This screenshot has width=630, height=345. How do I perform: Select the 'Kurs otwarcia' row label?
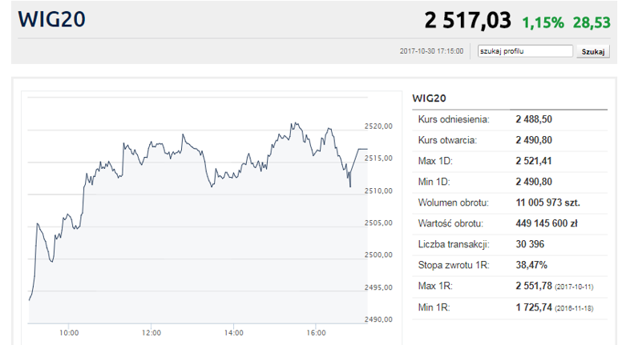[x=447, y=140]
